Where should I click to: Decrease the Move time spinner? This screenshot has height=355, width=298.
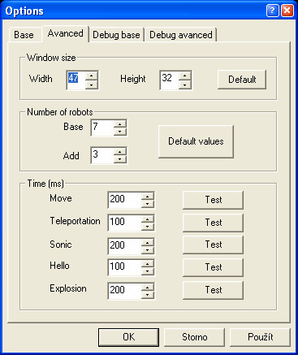pyautogui.click(x=148, y=204)
